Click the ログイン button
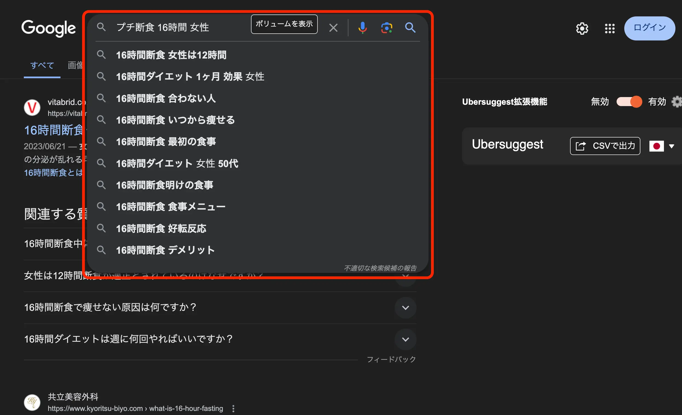Viewport: 682px width, 415px height. tap(649, 28)
